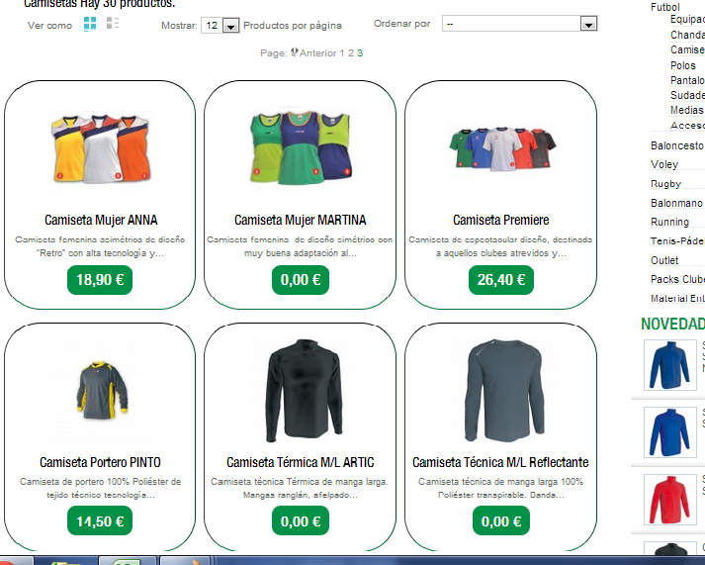This screenshot has width=705, height=565.
Task: Click the Camiseta Mujer MARTINA title
Action: (x=300, y=220)
